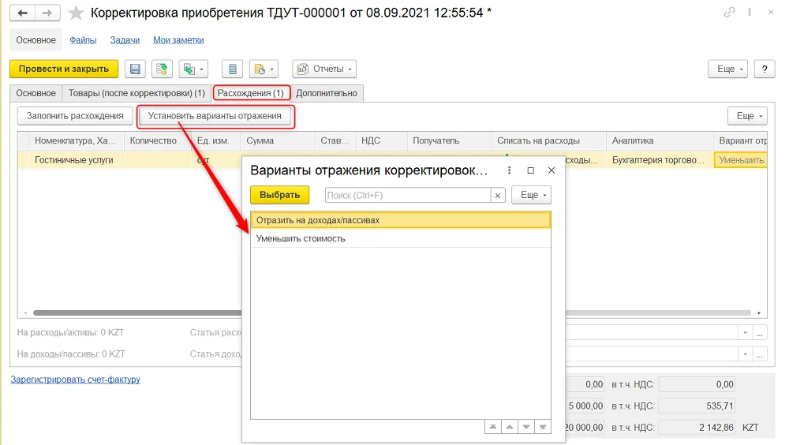Screen dimensions: 789x445
Task: Maximize the Варианты отражения dialog
Action: pos(530,170)
